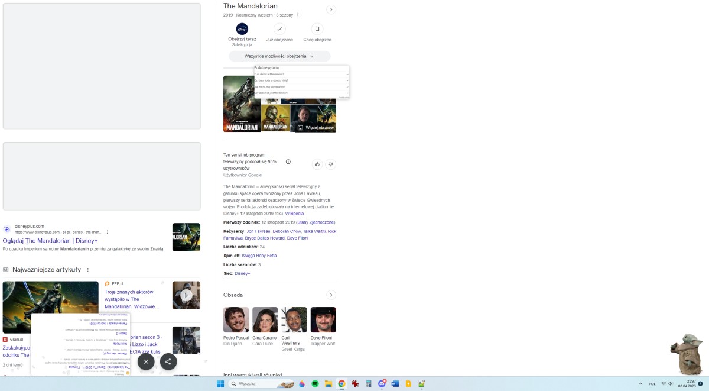Open Oglądaj The Mandalorian | Disney+ result
This screenshot has width=709, height=391.
(x=50, y=241)
